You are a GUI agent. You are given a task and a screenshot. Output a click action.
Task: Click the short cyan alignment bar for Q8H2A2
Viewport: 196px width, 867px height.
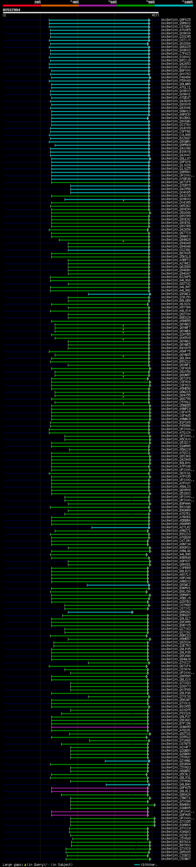tap(100, 612)
